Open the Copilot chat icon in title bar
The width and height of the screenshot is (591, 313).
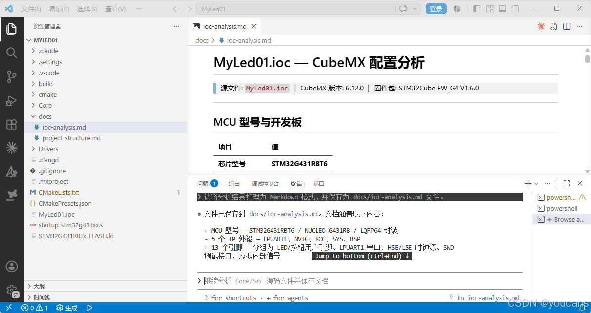coord(403,9)
